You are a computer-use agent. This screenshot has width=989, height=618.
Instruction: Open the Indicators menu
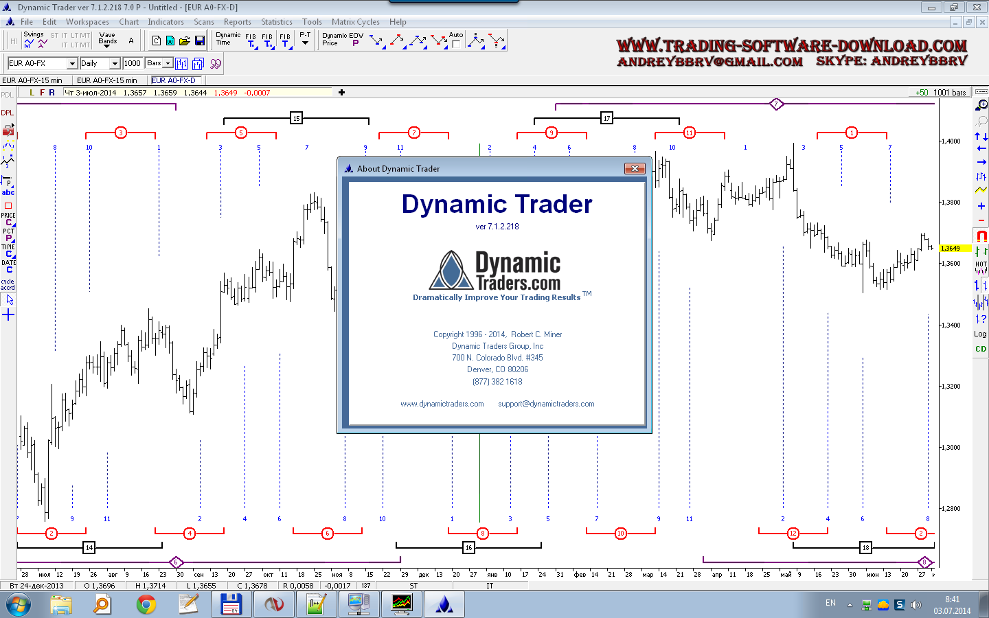point(166,22)
